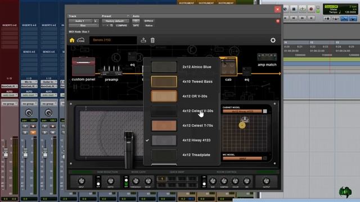360x202 pixels.
Task: Click Pro Tools Go to End button
Action: click(x=311, y=18)
